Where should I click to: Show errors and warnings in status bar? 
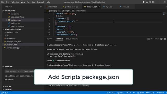point(4,93)
